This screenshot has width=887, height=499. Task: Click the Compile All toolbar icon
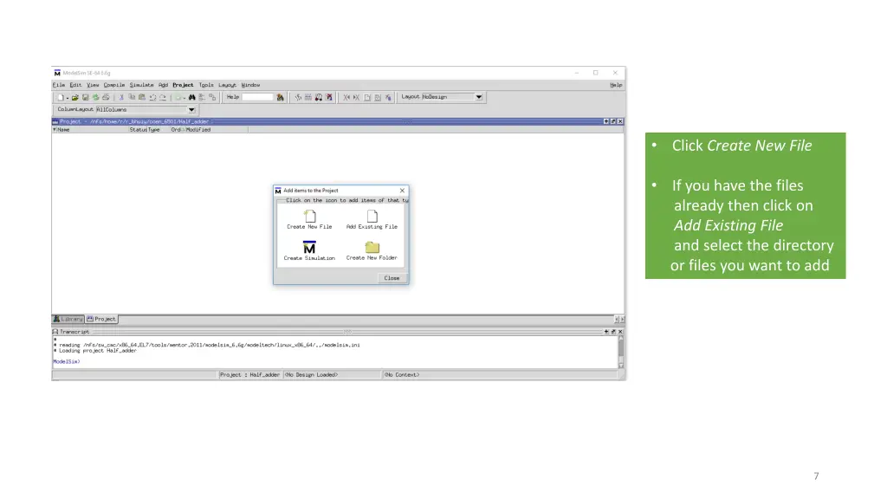click(308, 97)
